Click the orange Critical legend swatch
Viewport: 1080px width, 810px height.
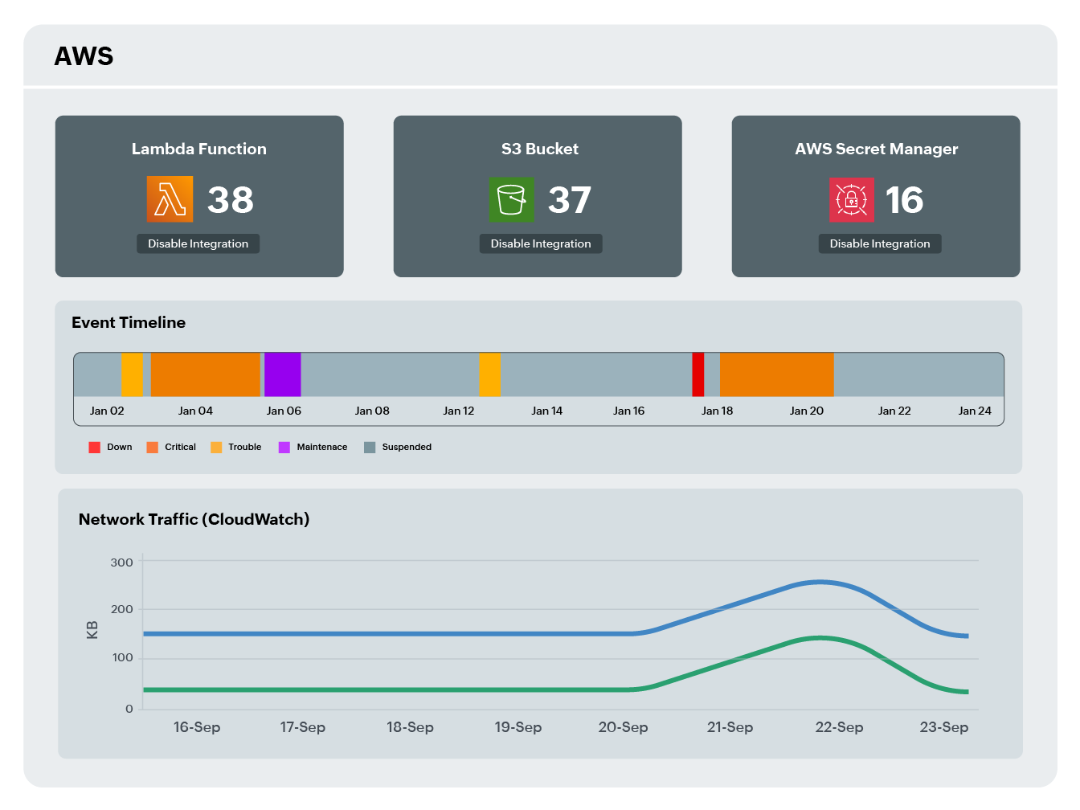click(153, 447)
